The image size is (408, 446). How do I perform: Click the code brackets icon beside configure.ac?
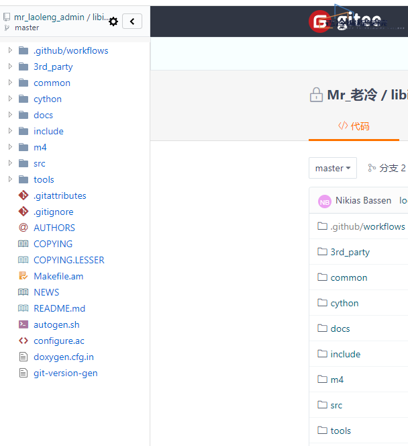click(x=23, y=341)
